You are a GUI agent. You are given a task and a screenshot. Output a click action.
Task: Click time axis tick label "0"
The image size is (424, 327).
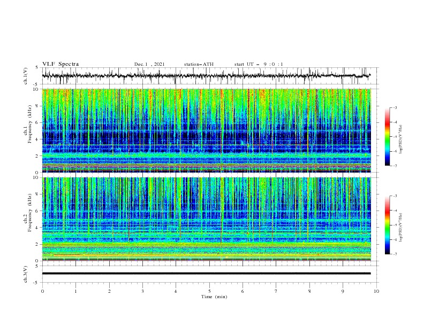[x=42, y=291]
